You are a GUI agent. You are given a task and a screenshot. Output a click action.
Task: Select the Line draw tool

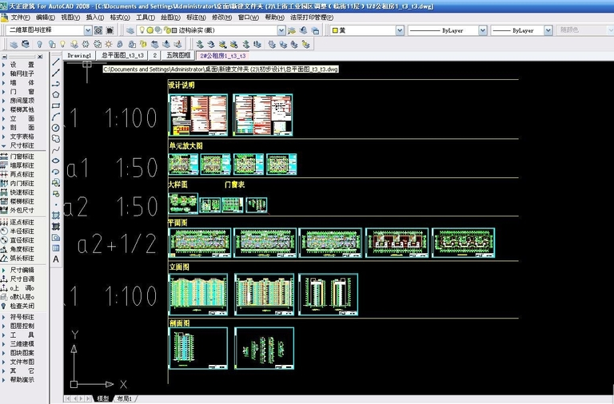tap(56, 61)
